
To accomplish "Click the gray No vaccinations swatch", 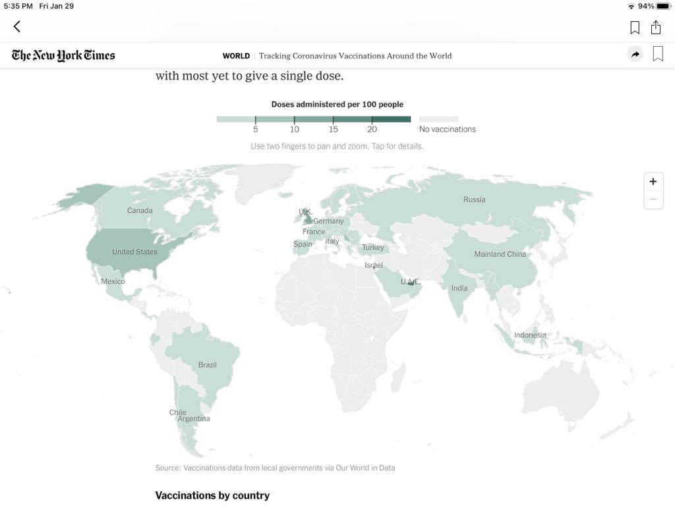I will point(438,119).
